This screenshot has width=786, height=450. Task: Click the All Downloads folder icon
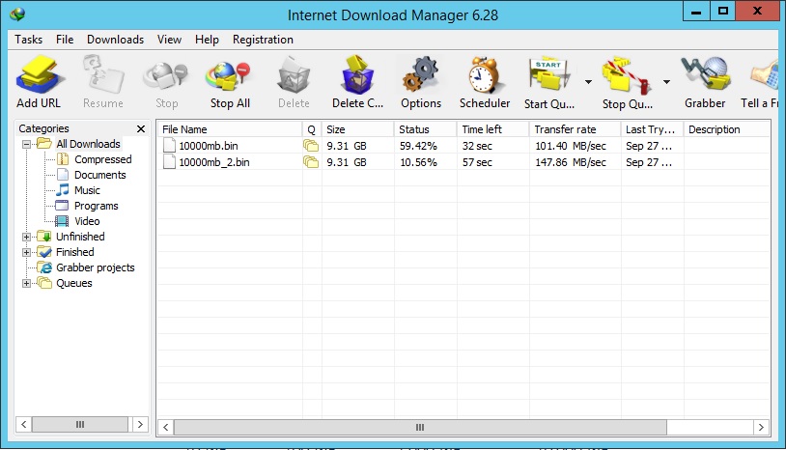tap(44, 144)
